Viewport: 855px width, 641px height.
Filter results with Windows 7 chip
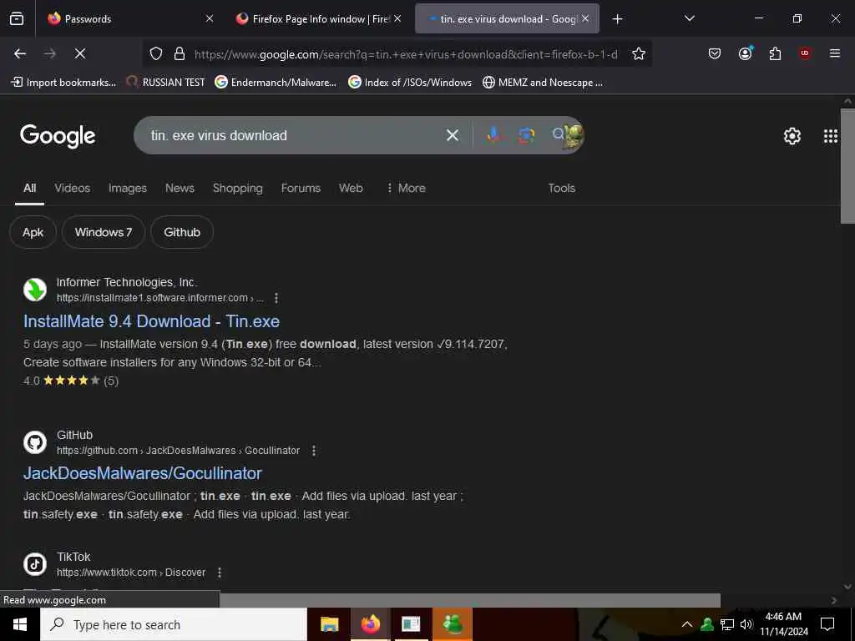[103, 232]
